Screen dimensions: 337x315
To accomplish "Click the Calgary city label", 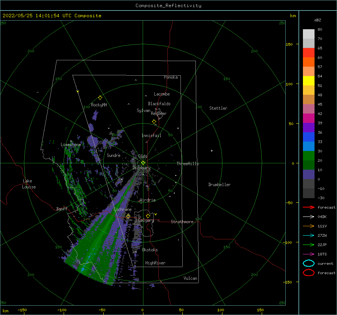I will tap(146, 220).
